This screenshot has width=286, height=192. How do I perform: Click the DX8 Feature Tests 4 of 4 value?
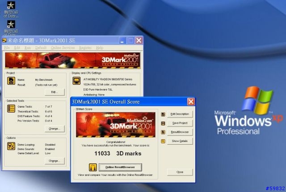tap(49, 116)
